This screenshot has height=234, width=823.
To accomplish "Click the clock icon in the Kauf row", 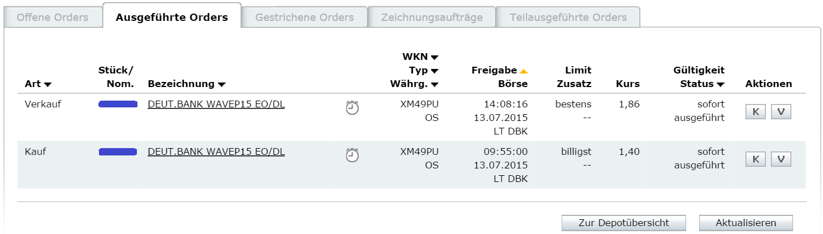I will tap(352, 154).
